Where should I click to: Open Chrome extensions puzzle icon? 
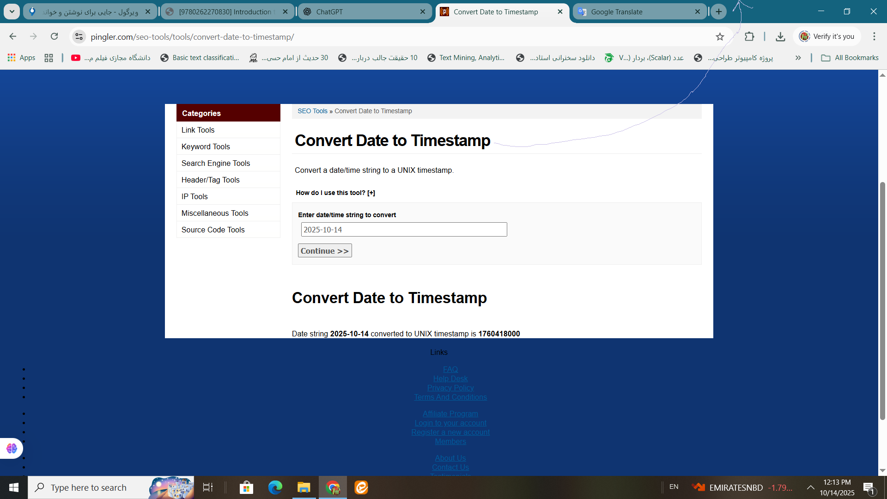pyautogui.click(x=749, y=37)
